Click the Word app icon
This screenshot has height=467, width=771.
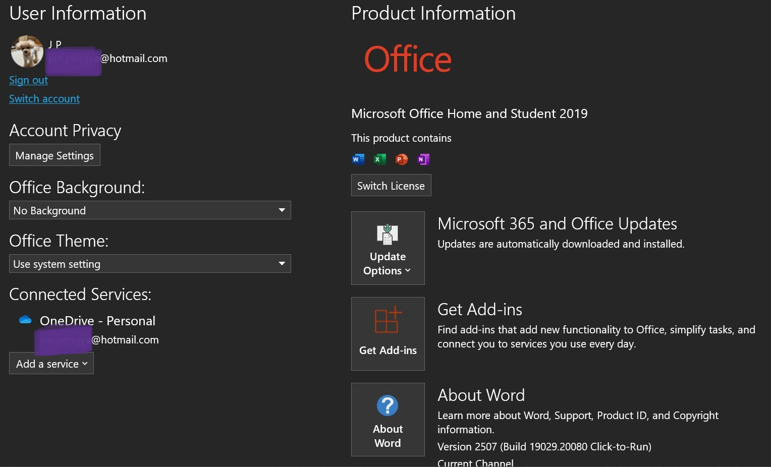[x=358, y=159]
